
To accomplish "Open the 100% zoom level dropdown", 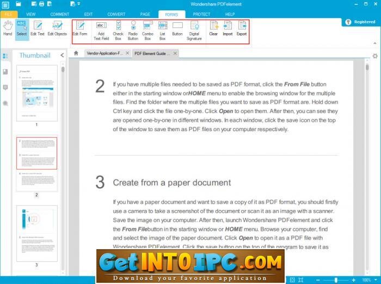I will coord(377,280).
